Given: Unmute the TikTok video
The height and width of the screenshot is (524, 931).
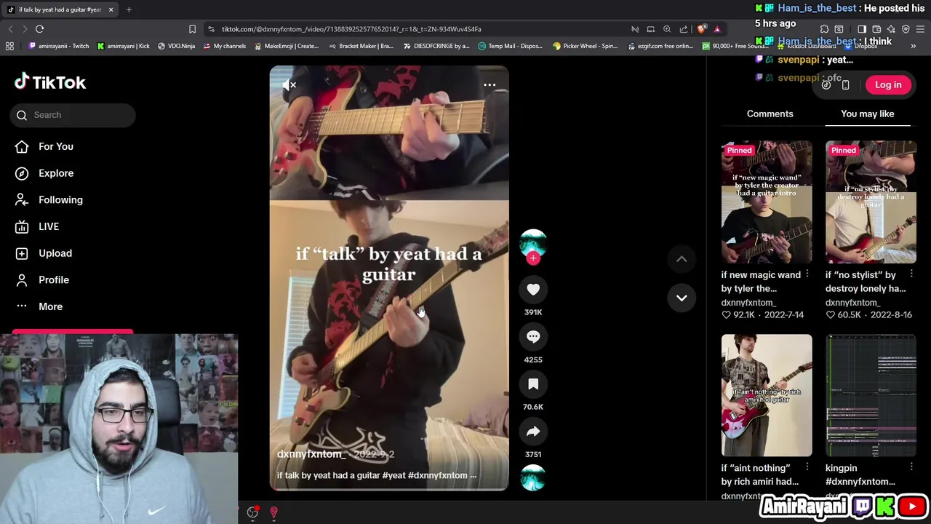Looking at the screenshot, I should (289, 85).
